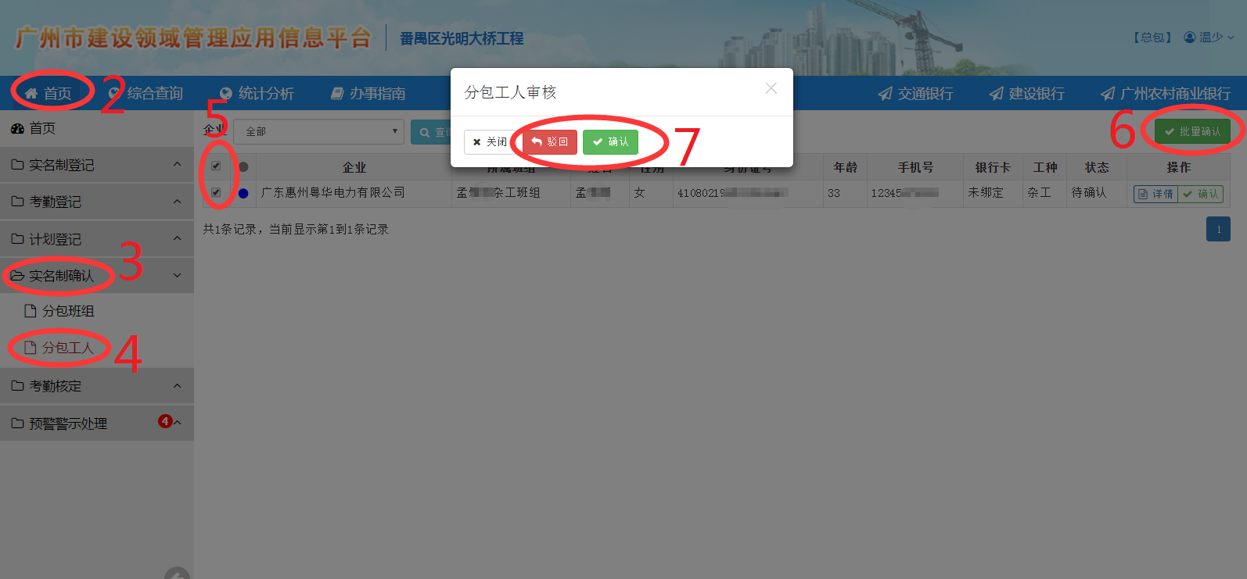Screen dimensions: 1247x579
Task: Click the green 确认 button in dialog
Action: point(610,142)
